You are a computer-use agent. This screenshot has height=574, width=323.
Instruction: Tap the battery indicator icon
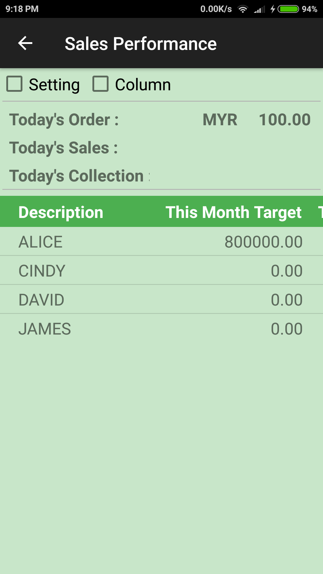coord(288,9)
